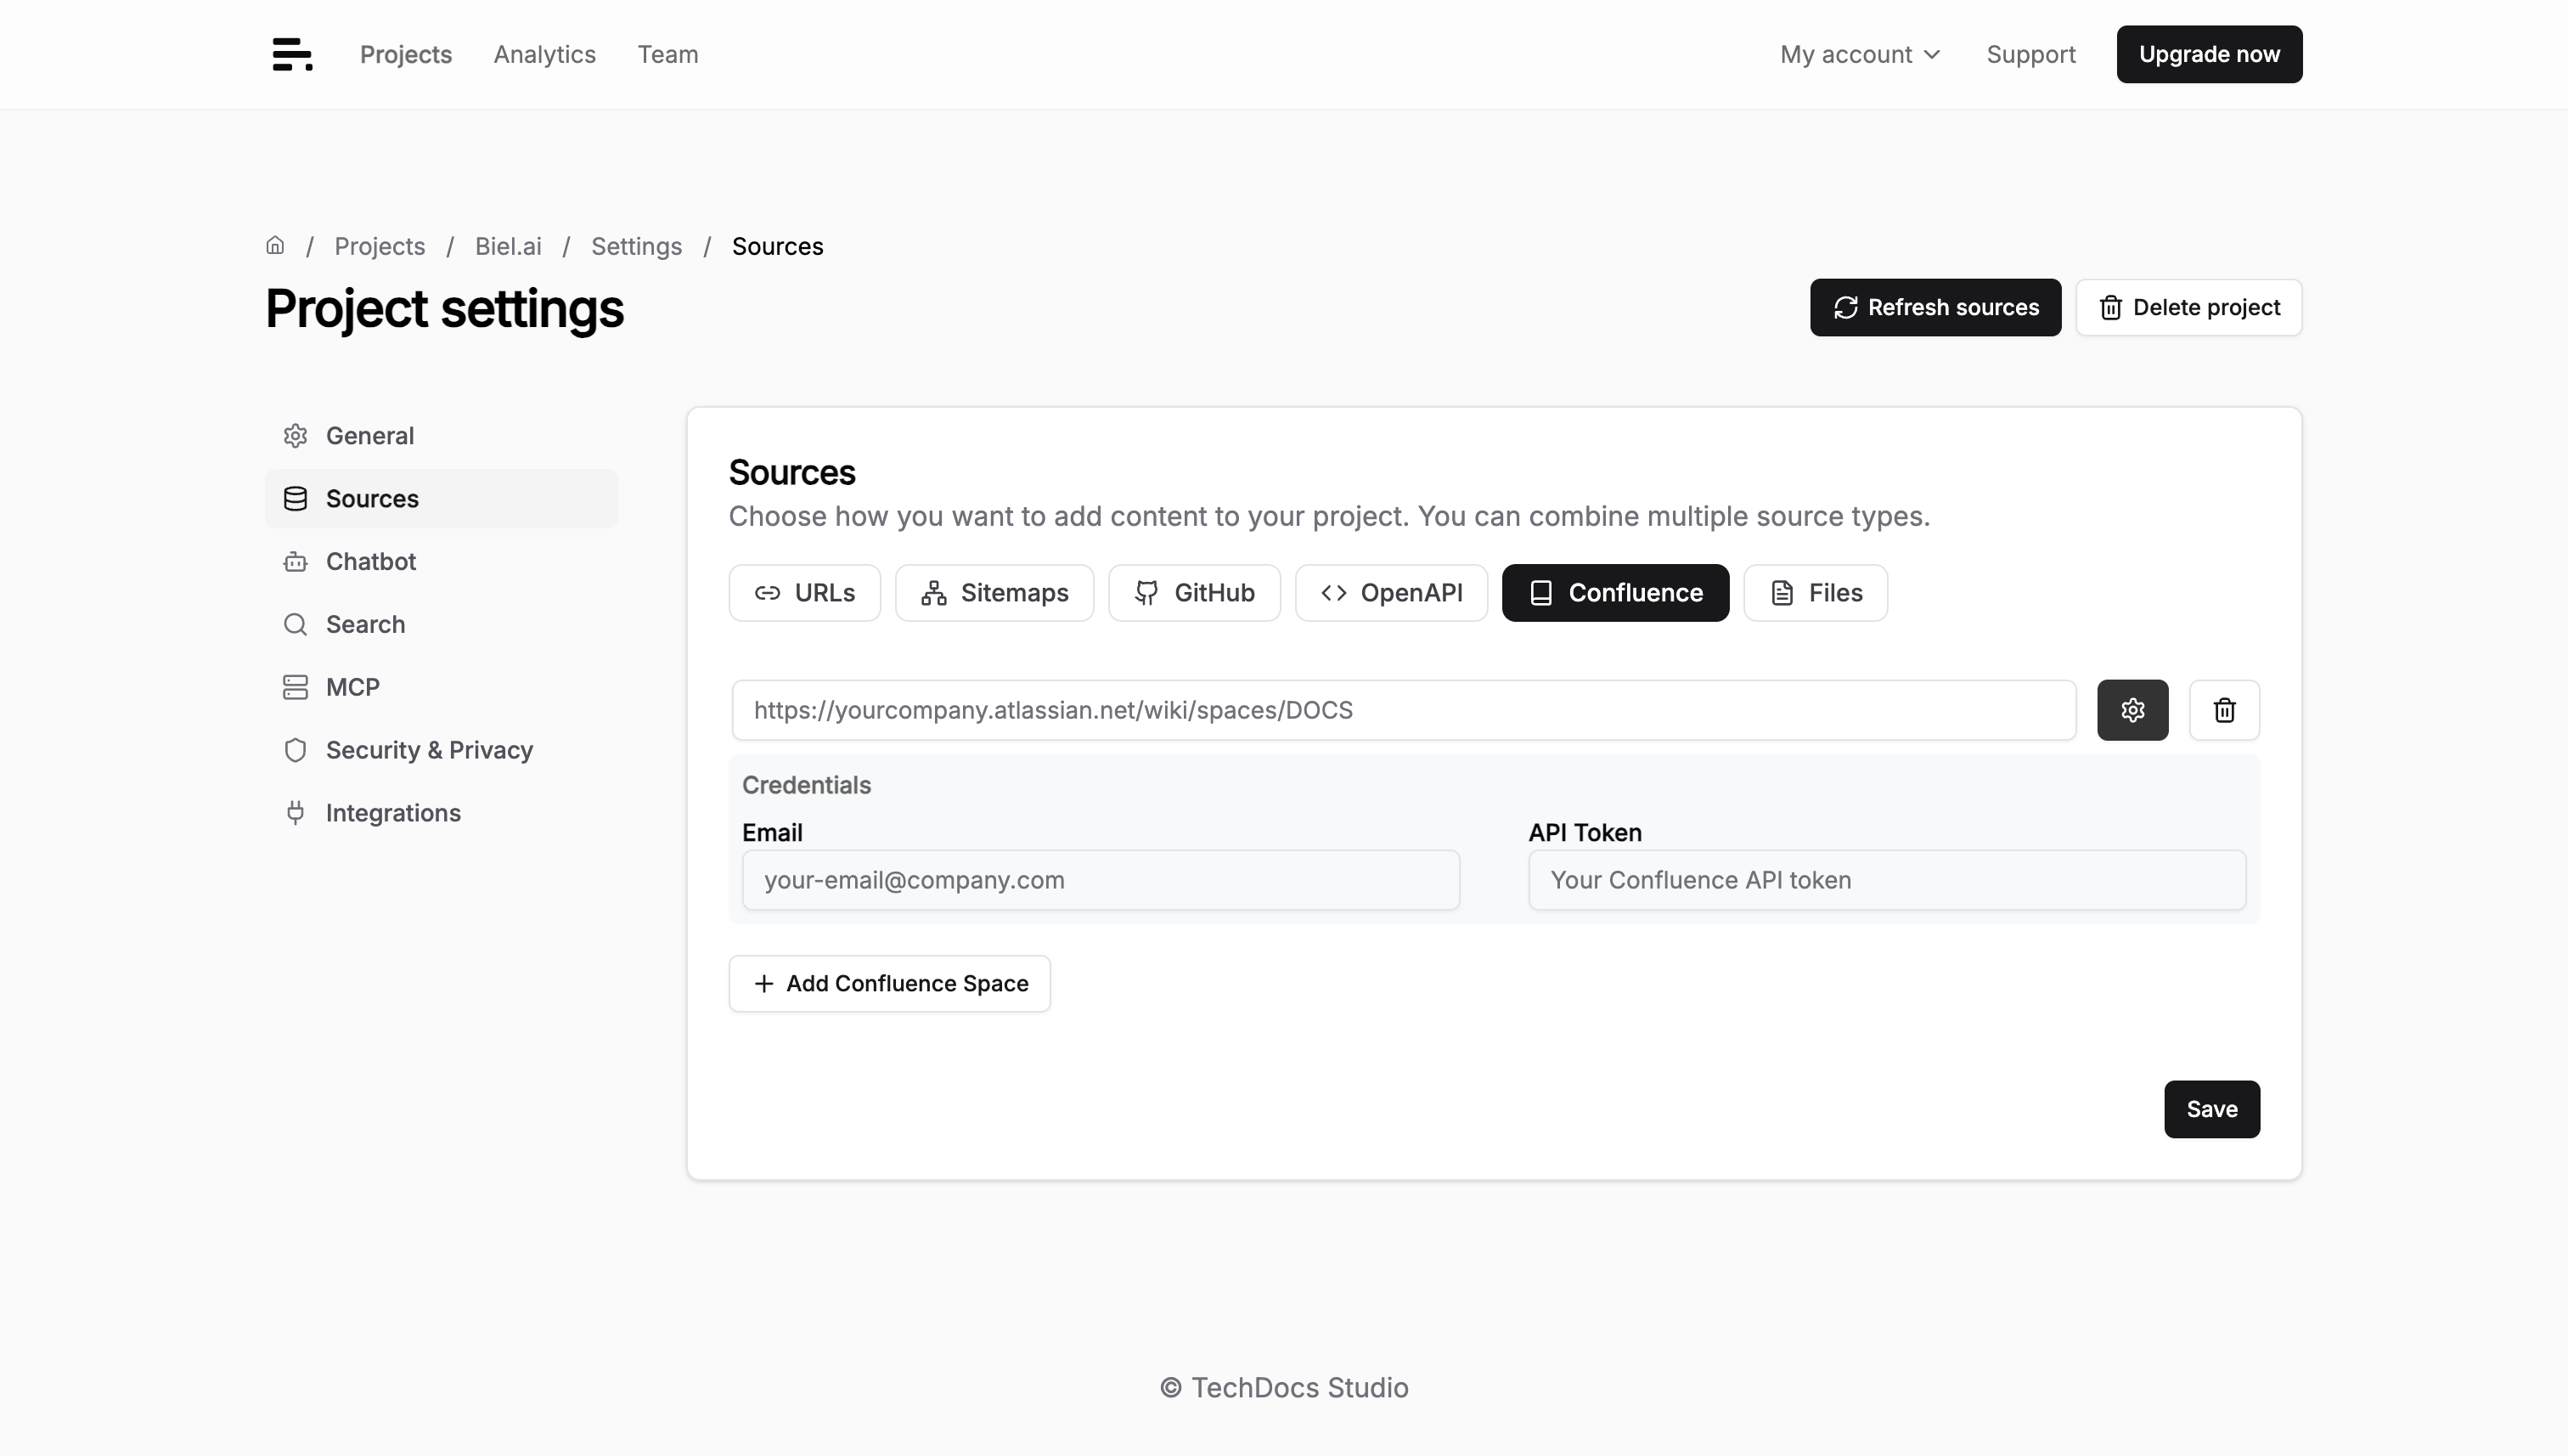Click Add Confluence Space button

888,983
